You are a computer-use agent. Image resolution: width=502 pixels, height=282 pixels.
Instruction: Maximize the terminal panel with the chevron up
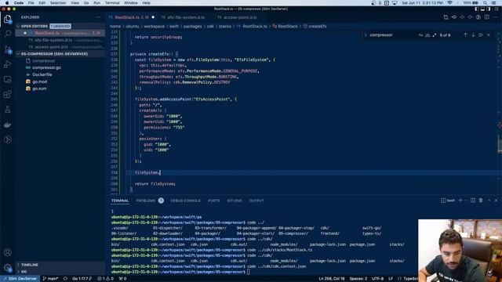click(489, 201)
